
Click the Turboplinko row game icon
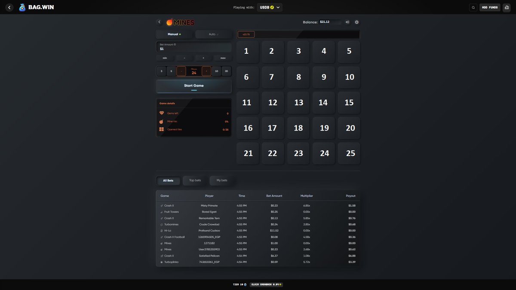(x=162, y=262)
